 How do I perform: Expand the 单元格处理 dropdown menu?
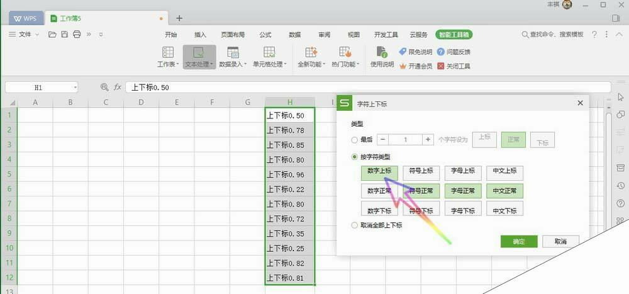click(x=286, y=64)
